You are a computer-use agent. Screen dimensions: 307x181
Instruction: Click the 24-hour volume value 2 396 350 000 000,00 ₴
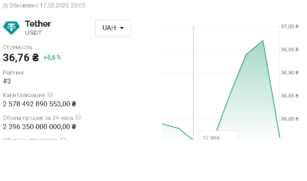40,127
